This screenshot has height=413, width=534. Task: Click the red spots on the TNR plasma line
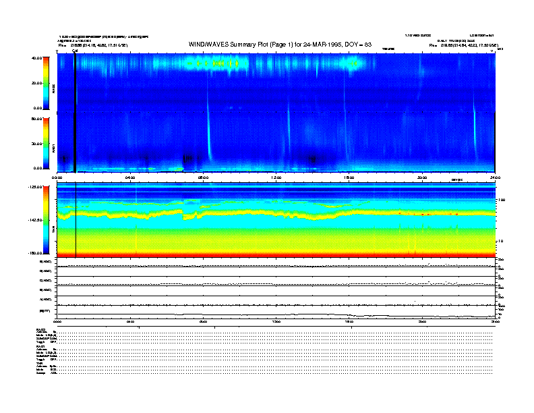tap(427, 214)
